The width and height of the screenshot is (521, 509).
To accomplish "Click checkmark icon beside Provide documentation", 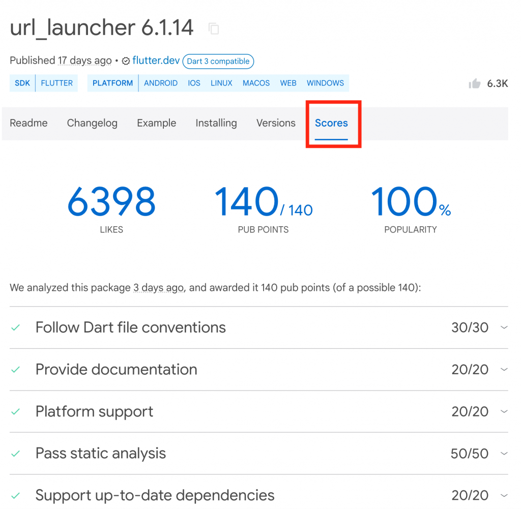I will pyautogui.click(x=15, y=370).
